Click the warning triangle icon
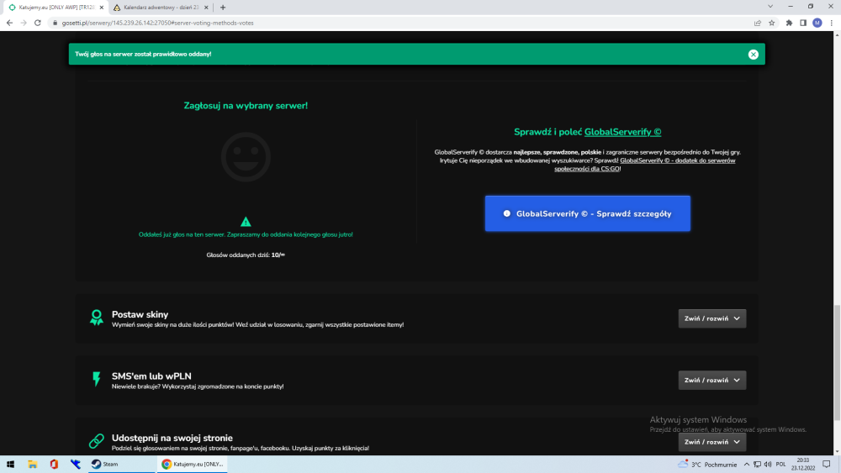The width and height of the screenshot is (841, 473). click(x=246, y=221)
